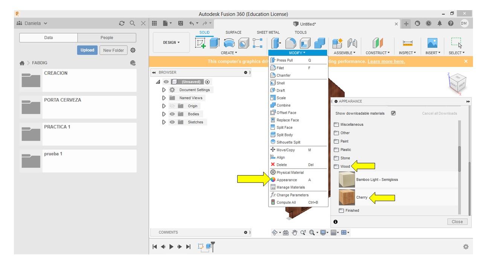Expand the Bodies tree node
This screenshot has height=271, width=482.
point(164,114)
